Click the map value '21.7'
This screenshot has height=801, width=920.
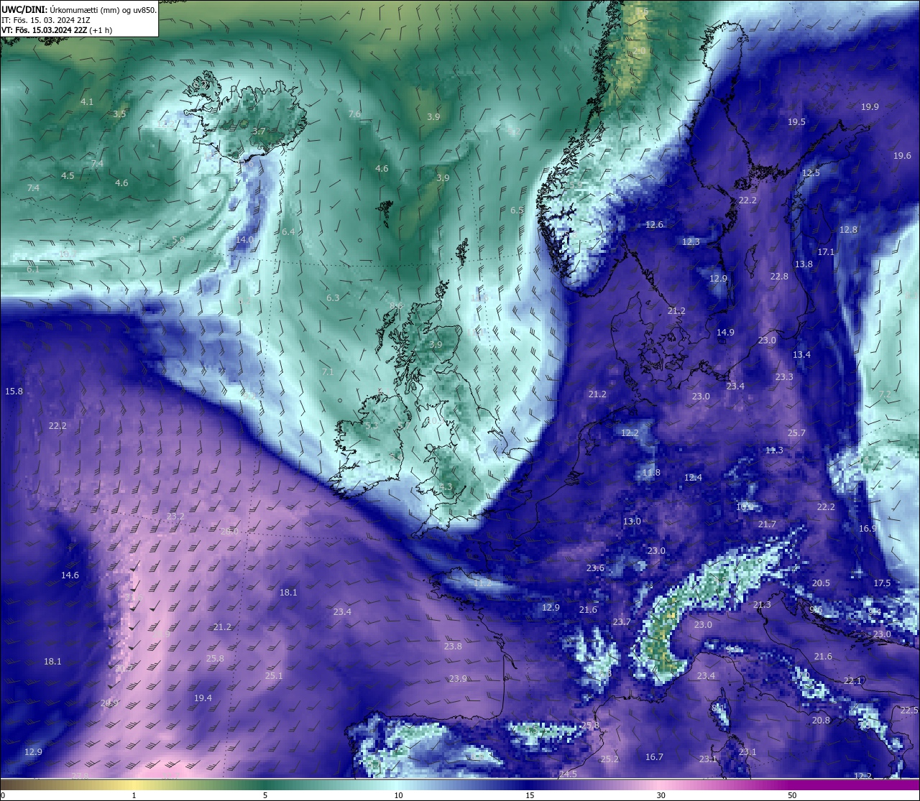click(x=767, y=524)
